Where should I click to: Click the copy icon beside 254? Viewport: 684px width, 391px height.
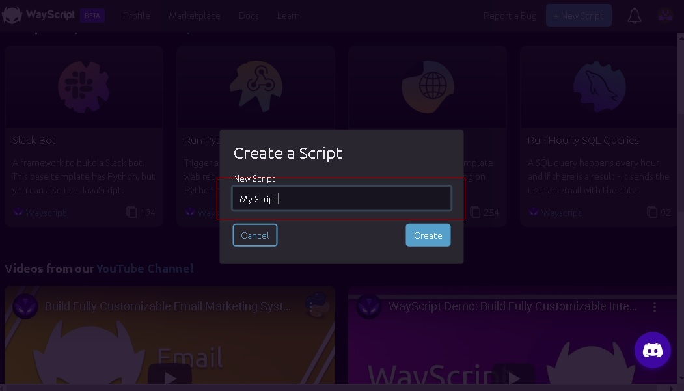(475, 212)
